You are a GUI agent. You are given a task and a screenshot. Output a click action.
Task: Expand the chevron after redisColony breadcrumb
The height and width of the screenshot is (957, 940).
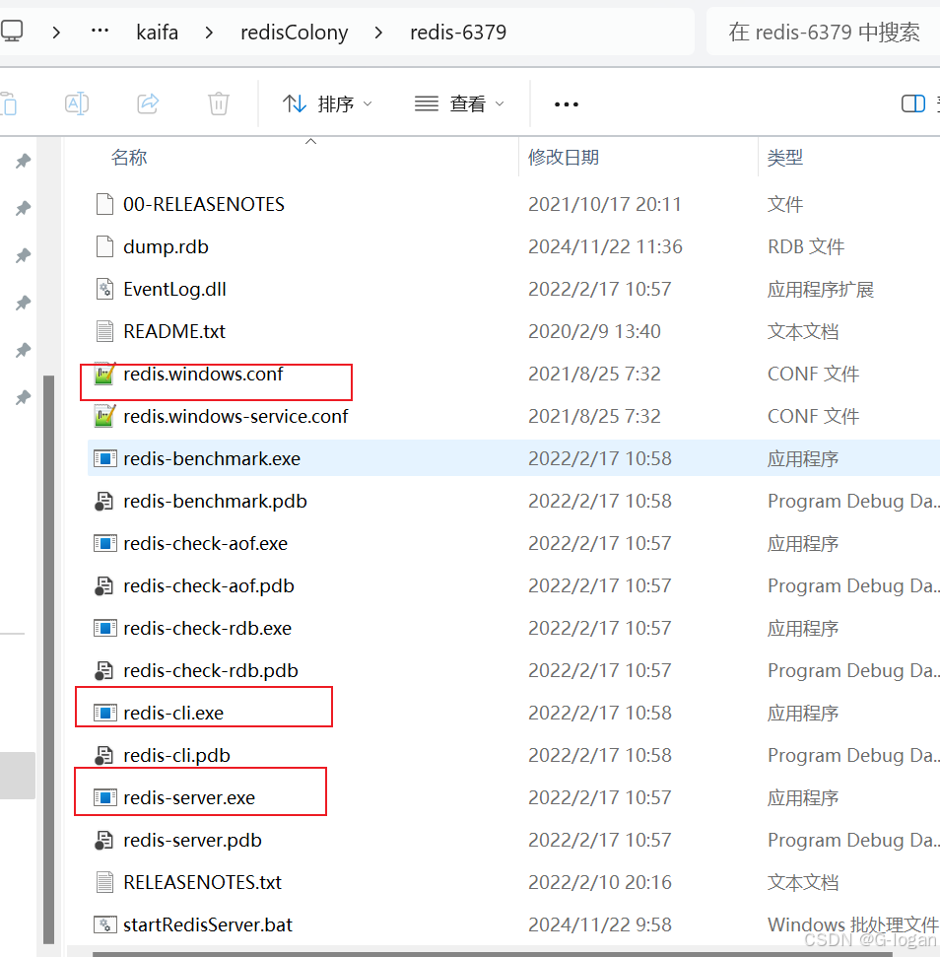378,33
